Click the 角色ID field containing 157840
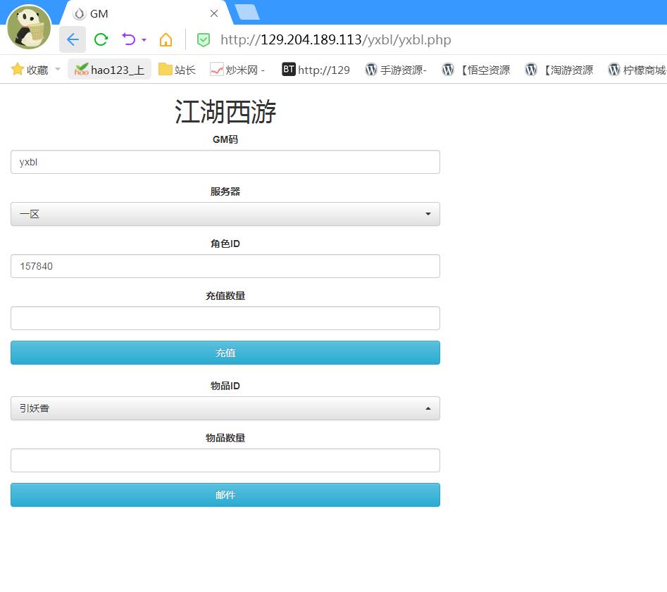 tap(225, 266)
